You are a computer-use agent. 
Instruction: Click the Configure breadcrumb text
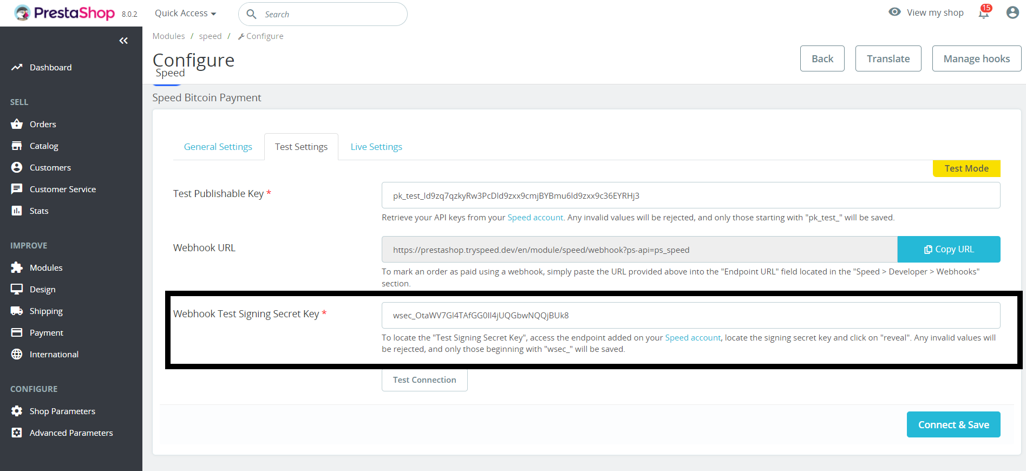(x=265, y=36)
